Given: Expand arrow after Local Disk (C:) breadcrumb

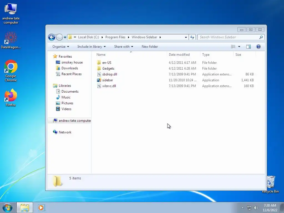Looking at the screenshot, I should [x=102, y=37].
